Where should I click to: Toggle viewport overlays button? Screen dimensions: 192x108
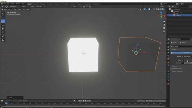tap(149, 9)
